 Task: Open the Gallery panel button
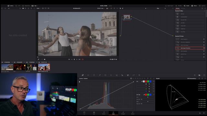point(11,6)
